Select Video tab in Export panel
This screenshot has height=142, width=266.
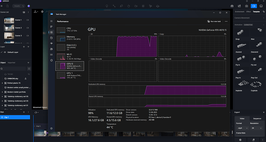242,118
